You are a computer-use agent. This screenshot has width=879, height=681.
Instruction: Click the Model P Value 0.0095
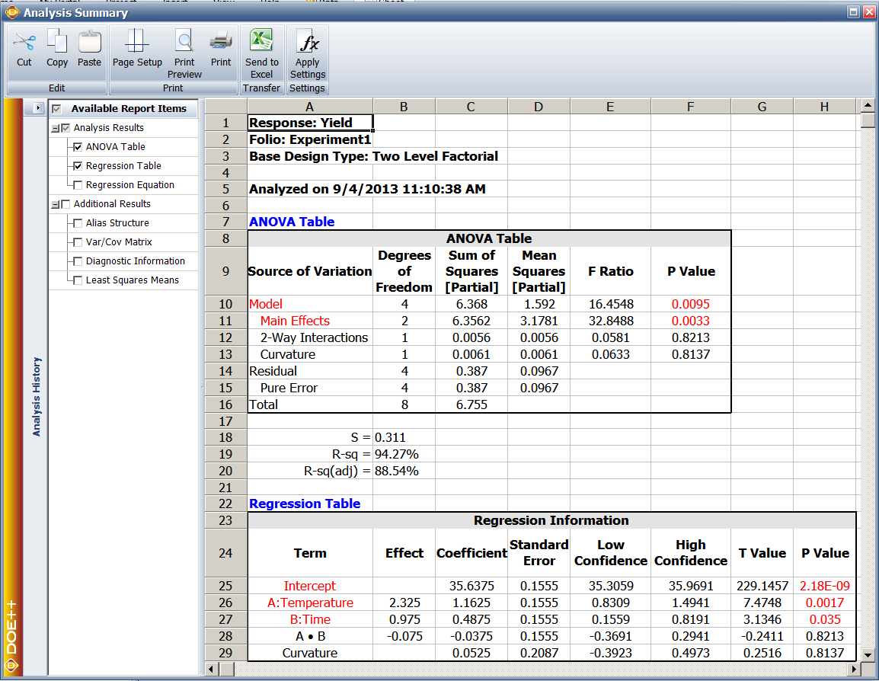pyautogui.click(x=691, y=304)
